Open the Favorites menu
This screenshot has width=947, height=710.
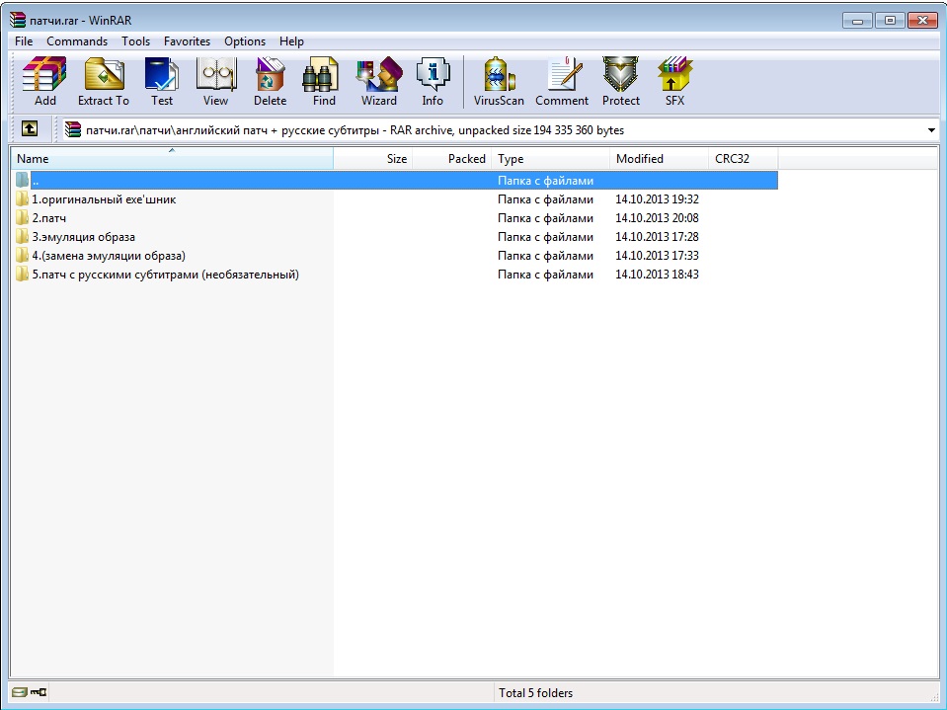[187, 41]
